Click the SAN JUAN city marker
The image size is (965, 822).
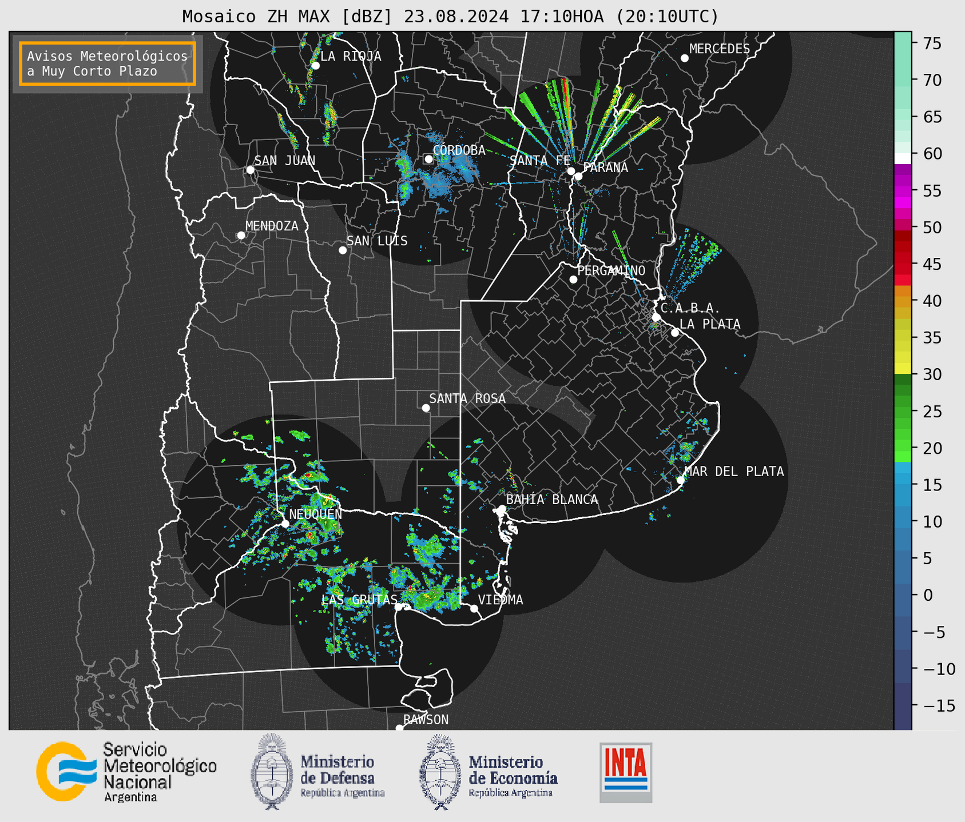[x=250, y=170]
